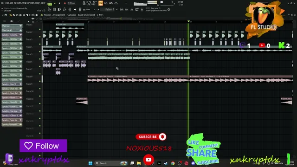This screenshot has height=167, width=297.
Task: Click the Windows taskbar Search box
Action: pyautogui.click(x=111, y=163)
